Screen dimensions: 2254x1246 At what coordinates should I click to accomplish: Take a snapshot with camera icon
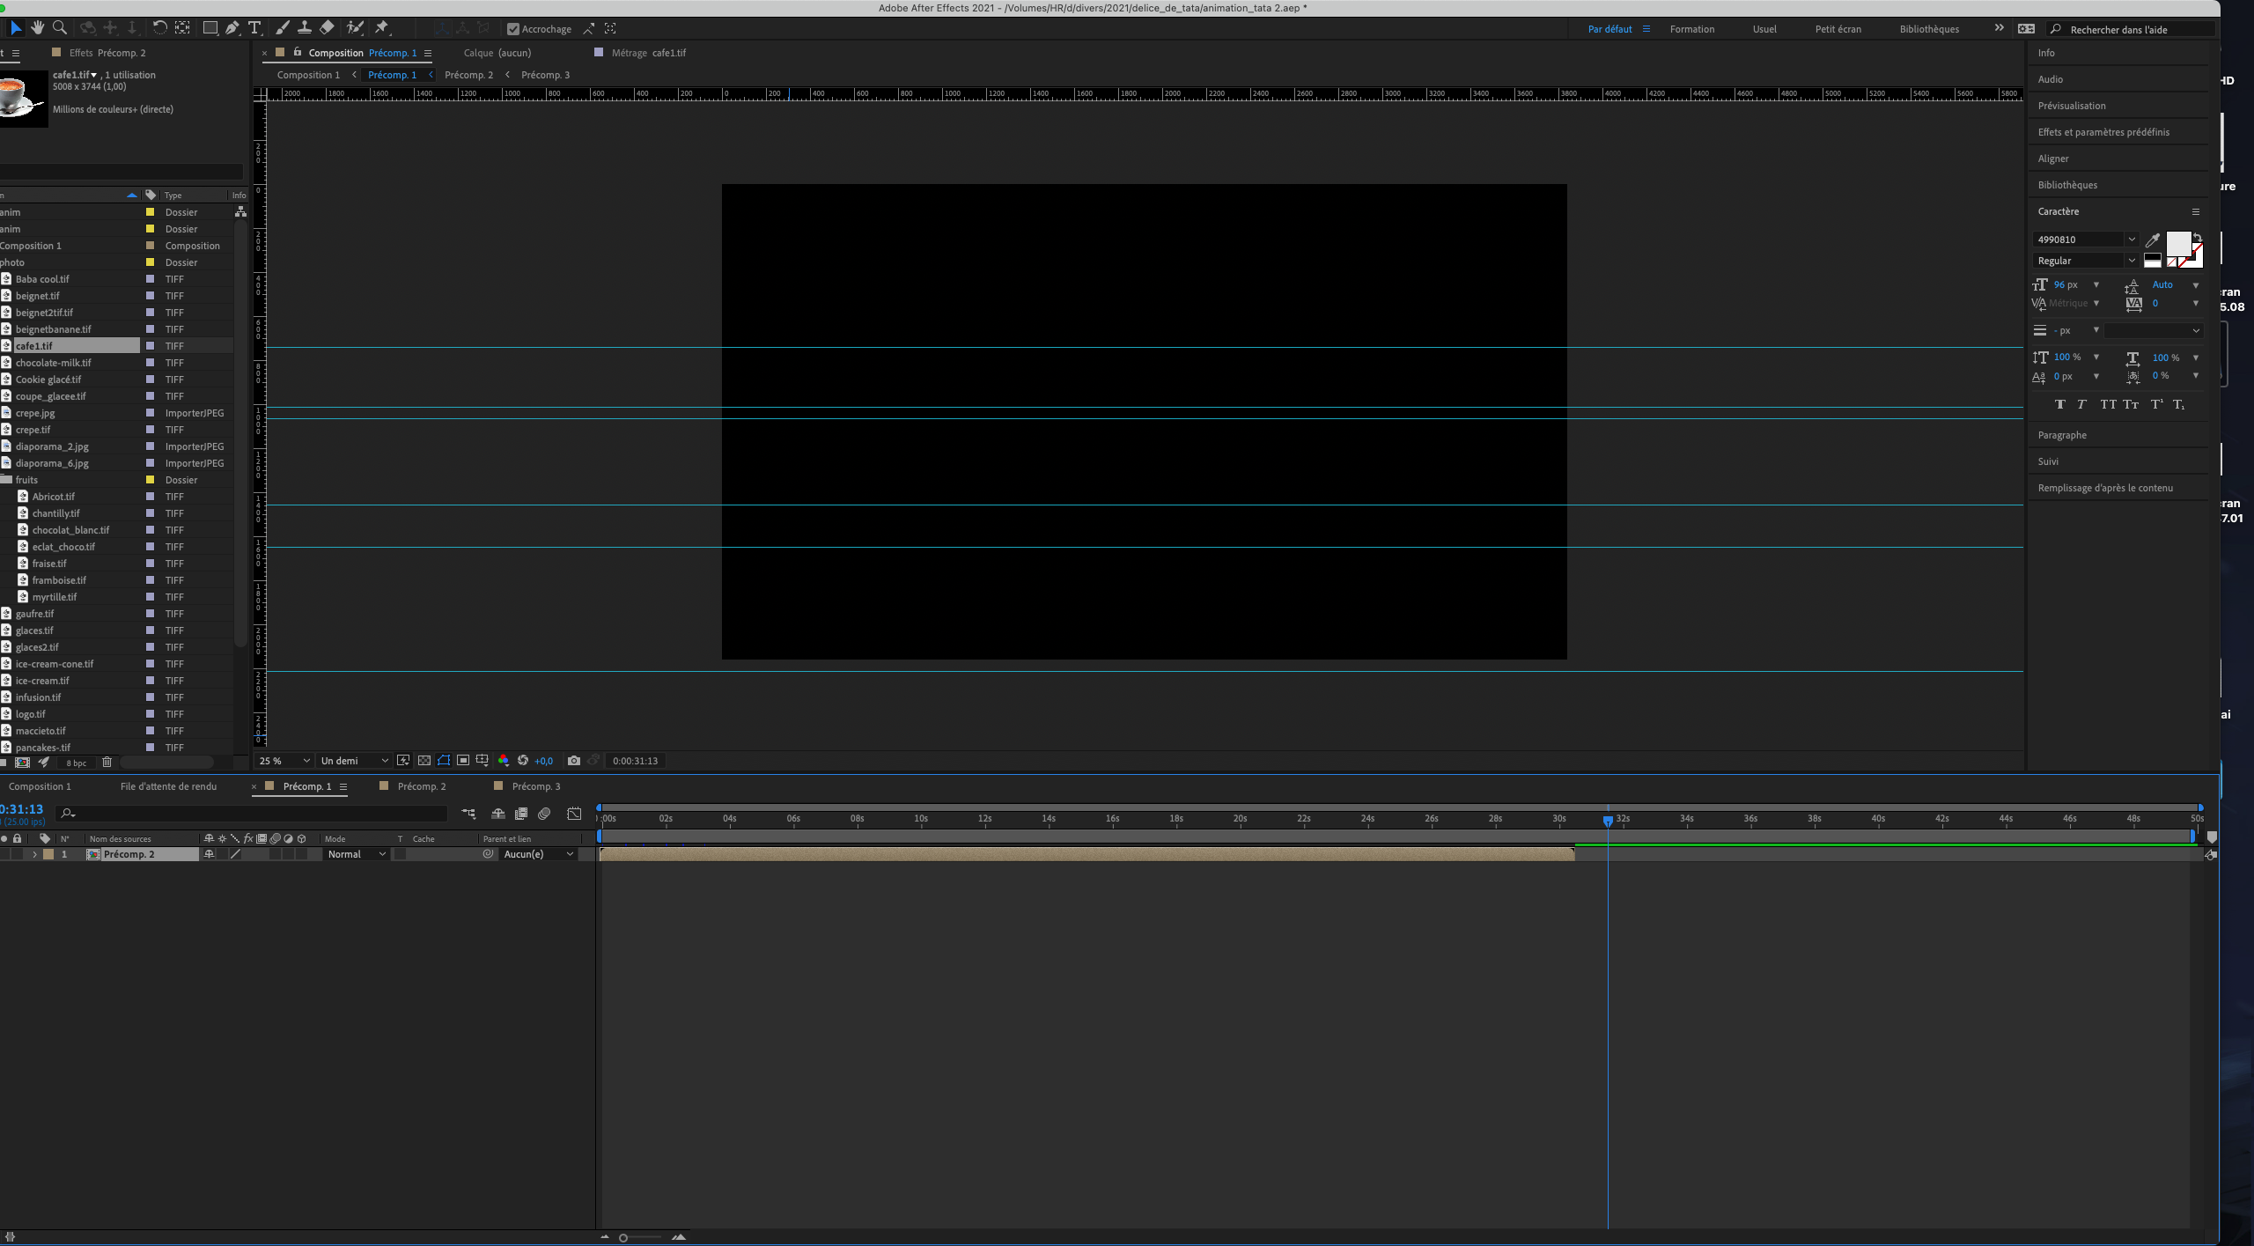click(574, 761)
